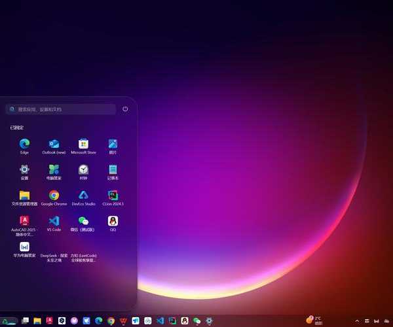Open QQ penguin on the taskbar
This screenshot has height=327, width=393.
coord(185,320)
